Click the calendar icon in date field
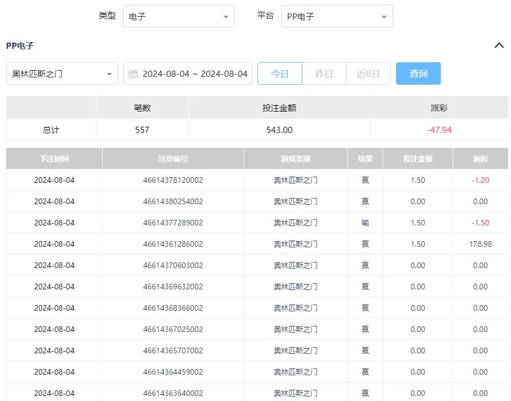The width and height of the screenshot is (511, 401). pos(133,74)
